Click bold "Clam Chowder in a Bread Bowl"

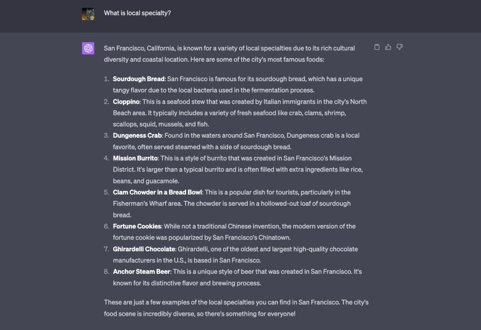click(158, 192)
